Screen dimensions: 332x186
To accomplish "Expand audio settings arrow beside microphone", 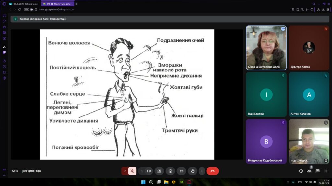I will pyautogui.click(x=125, y=171).
